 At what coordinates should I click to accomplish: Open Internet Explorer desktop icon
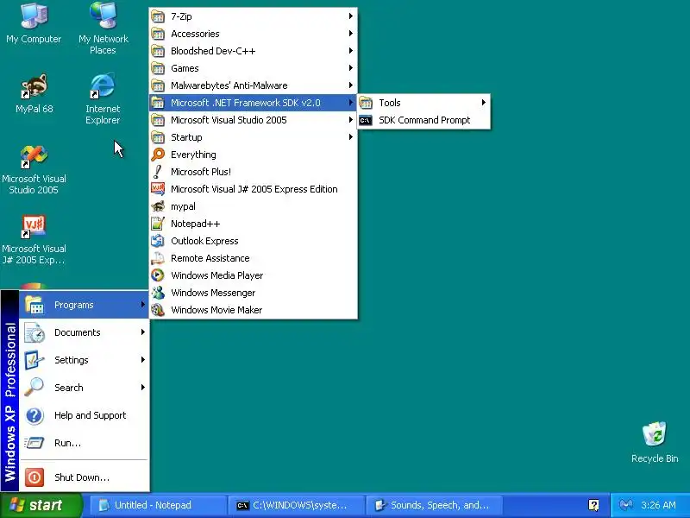click(103, 99)
